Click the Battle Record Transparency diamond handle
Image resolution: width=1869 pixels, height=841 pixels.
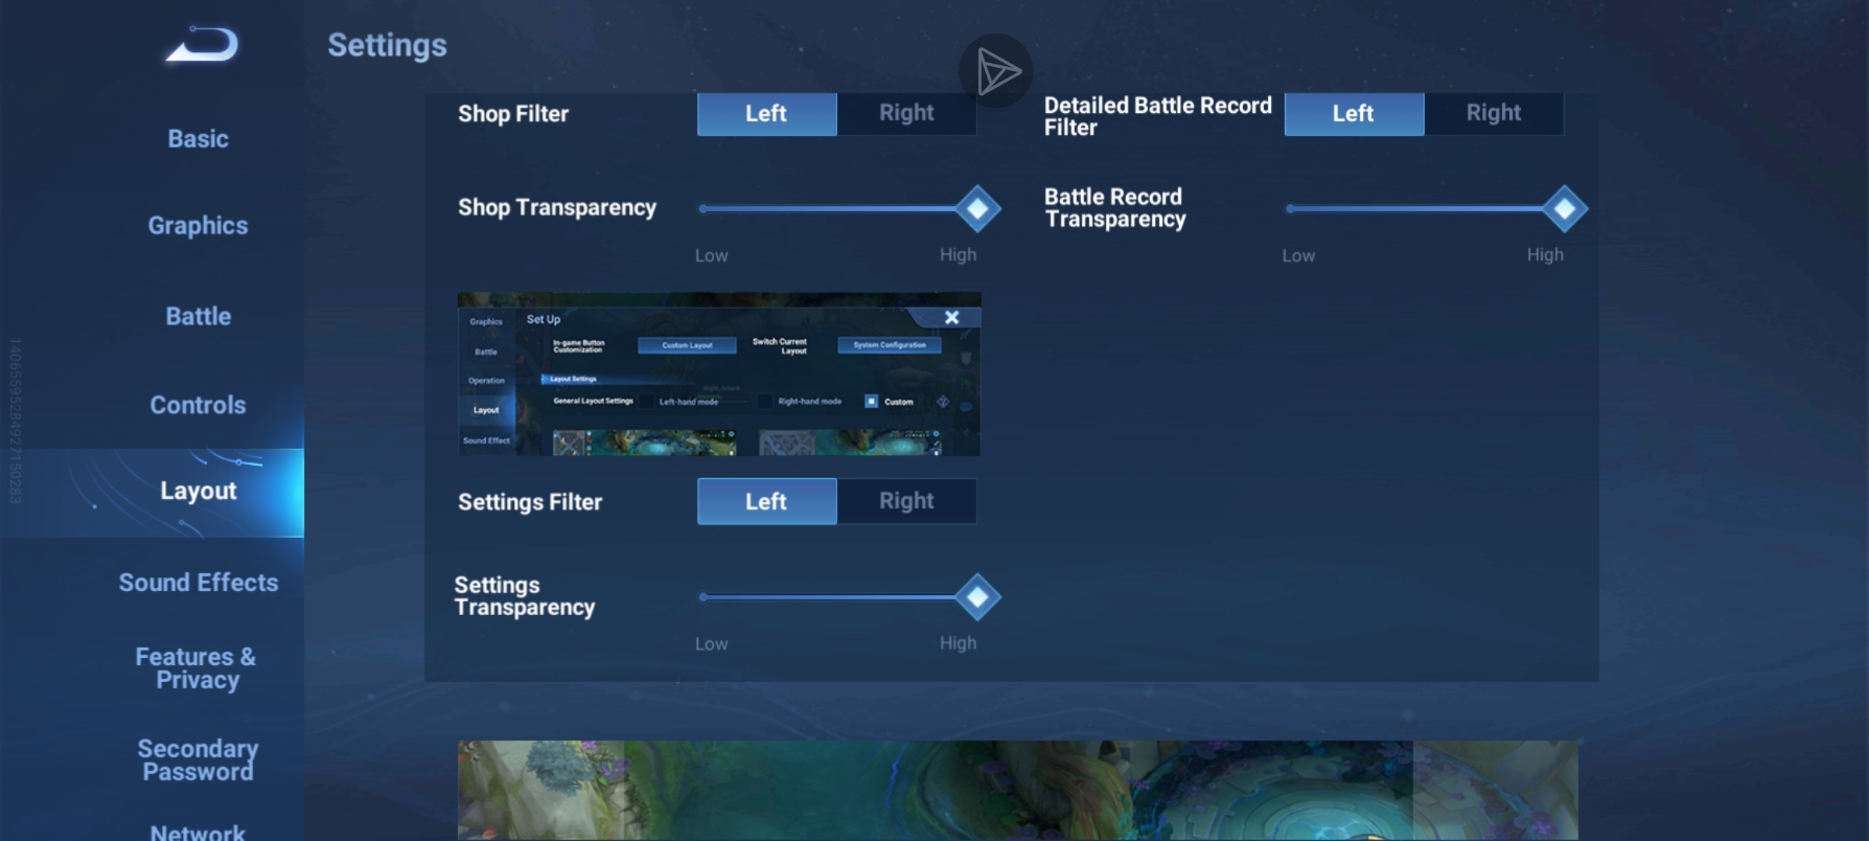coord(1565,209)
